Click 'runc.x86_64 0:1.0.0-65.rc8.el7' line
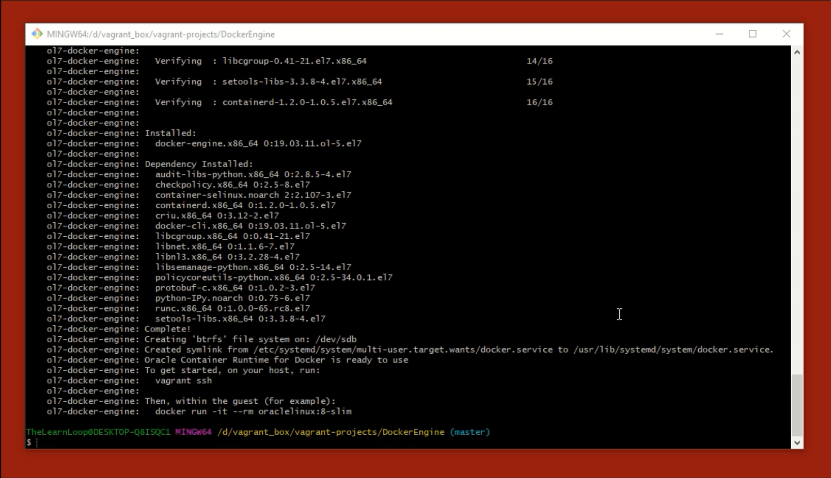The width and height of the screenshot is (831, 478). (x=232, y=308)
